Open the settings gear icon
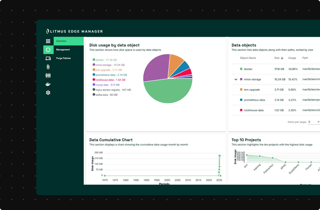The height and width of the screenshot is (210, 320). [x=48, y=92]
